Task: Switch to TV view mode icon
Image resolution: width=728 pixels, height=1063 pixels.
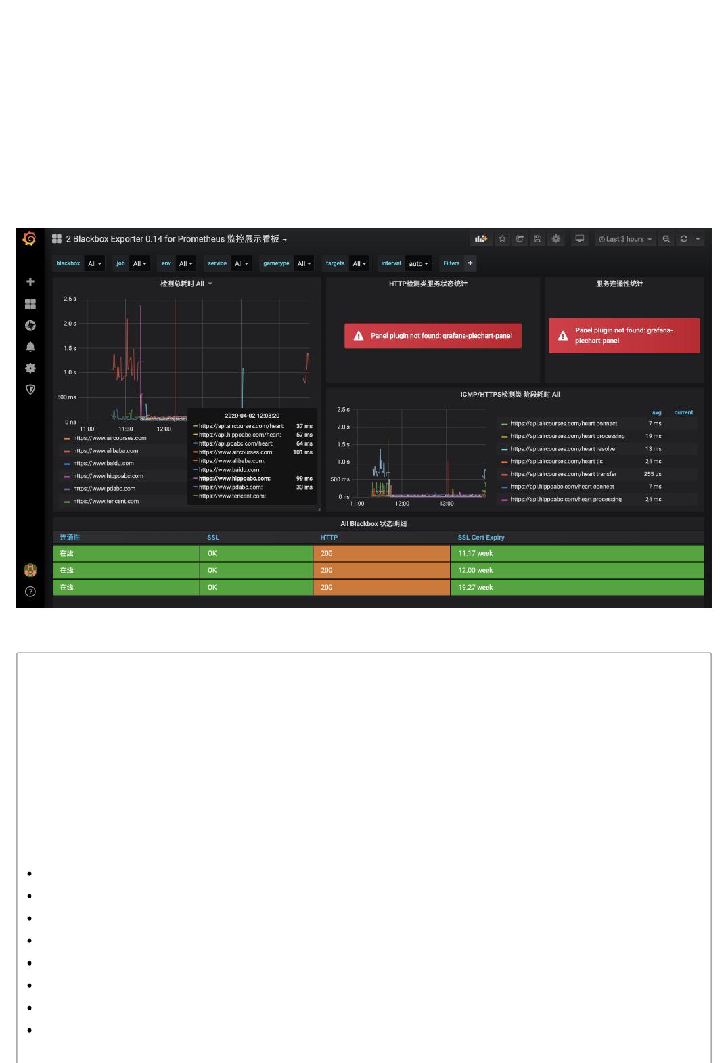Action: [580, 239]
